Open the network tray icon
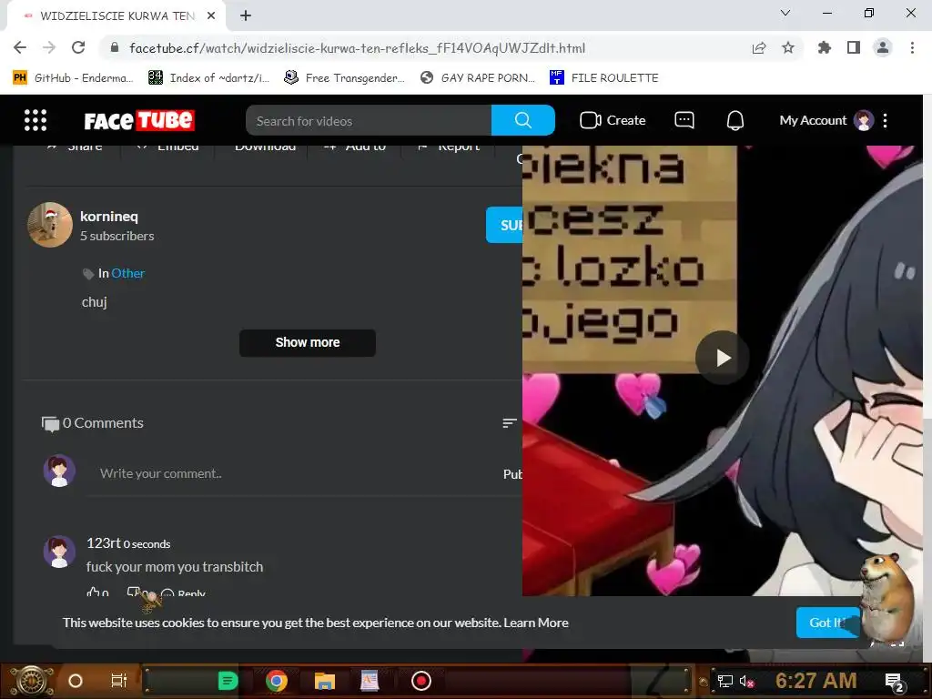932x699 pixels. [x=724, y=682]
